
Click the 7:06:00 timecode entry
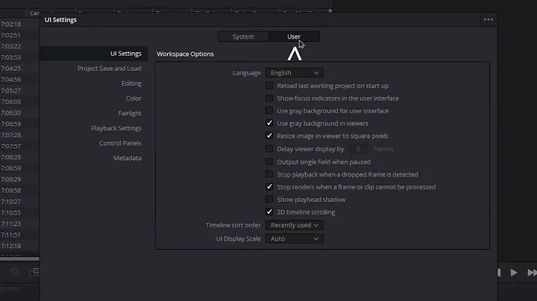pyautogui.click(x=11, y=101)
